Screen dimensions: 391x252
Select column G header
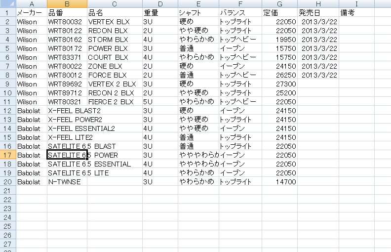pos(279,4)
